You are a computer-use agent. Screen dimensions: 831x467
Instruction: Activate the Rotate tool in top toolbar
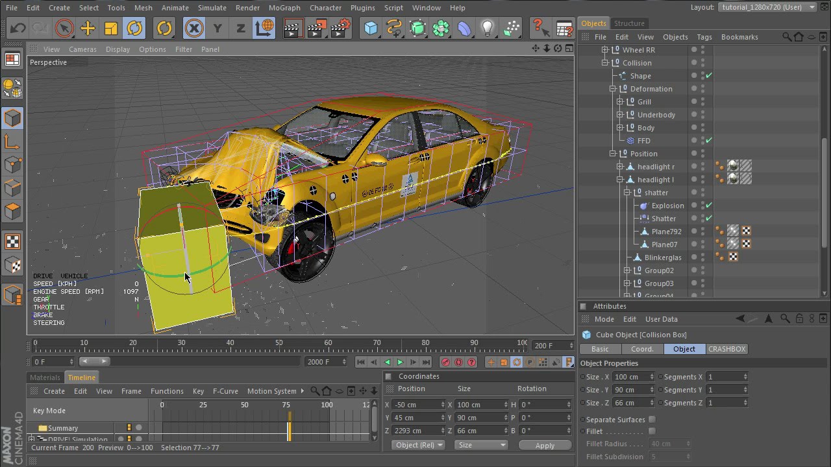pos(134,28)
